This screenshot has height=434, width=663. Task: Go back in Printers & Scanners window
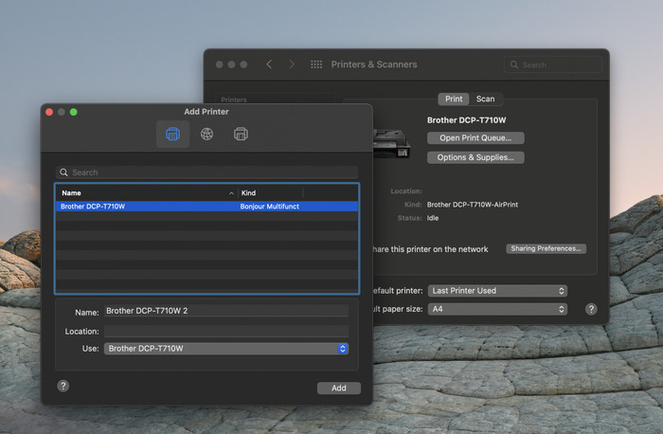[269, 64]
